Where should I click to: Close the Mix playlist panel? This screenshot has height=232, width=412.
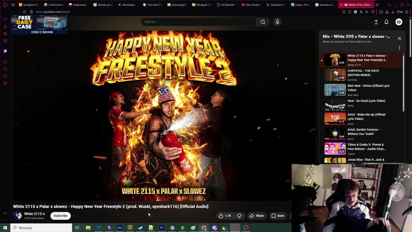[399, 38]
